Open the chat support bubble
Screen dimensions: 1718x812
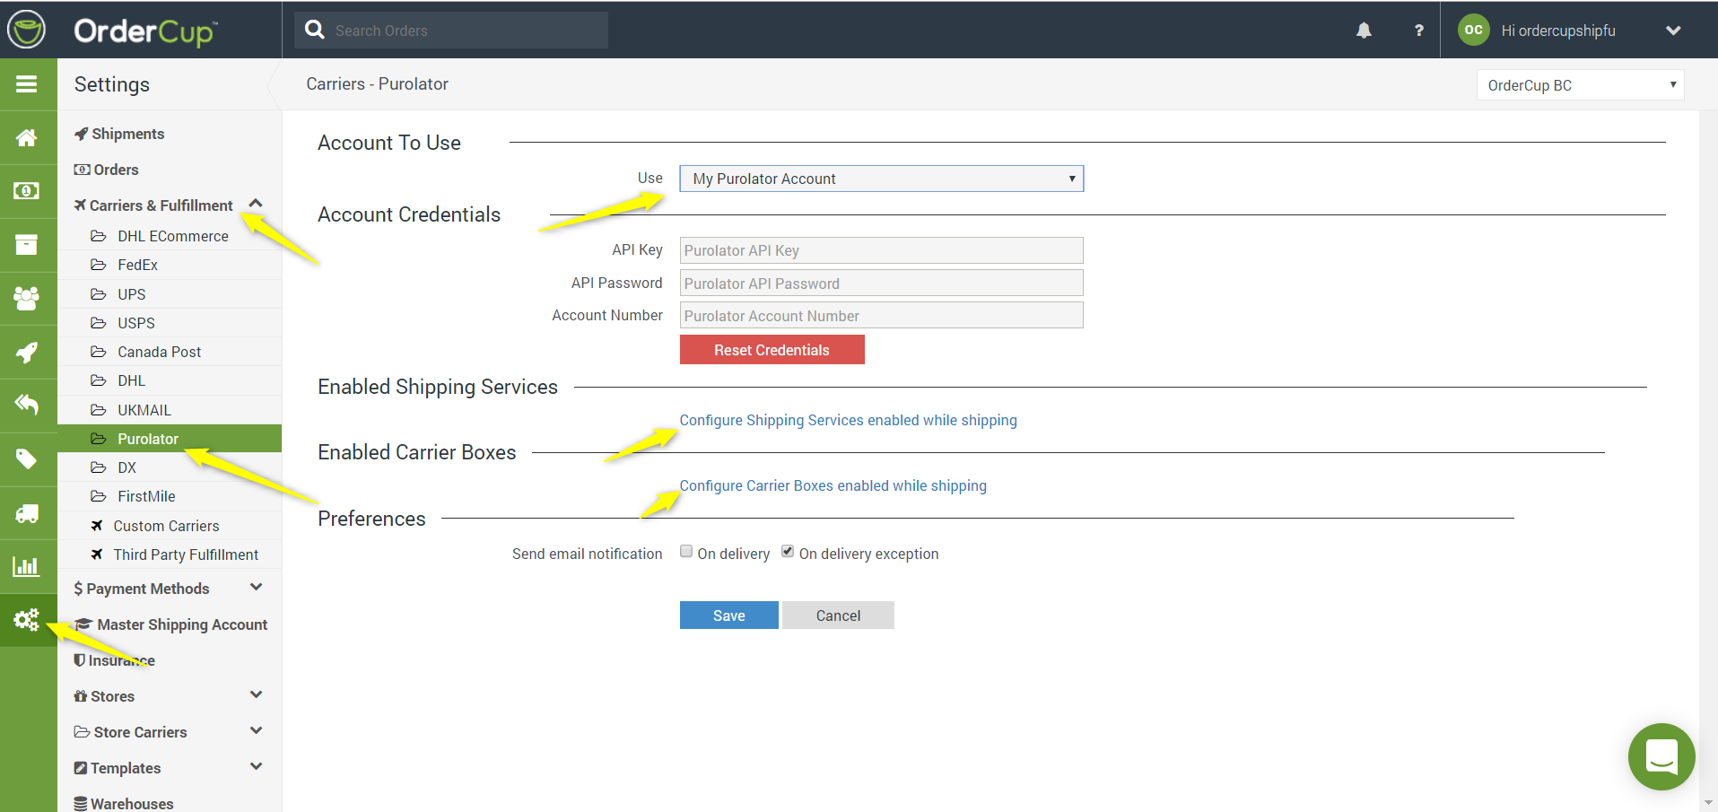pos(1661,756)
